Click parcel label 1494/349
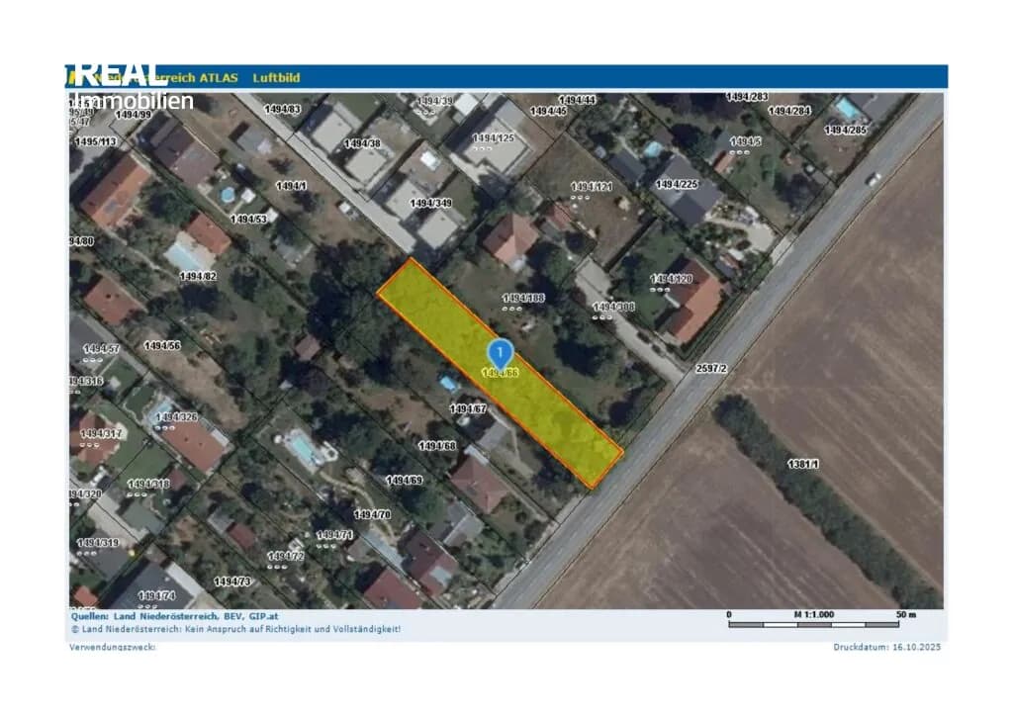This screenshot has width=1013, height=716. 431,204
